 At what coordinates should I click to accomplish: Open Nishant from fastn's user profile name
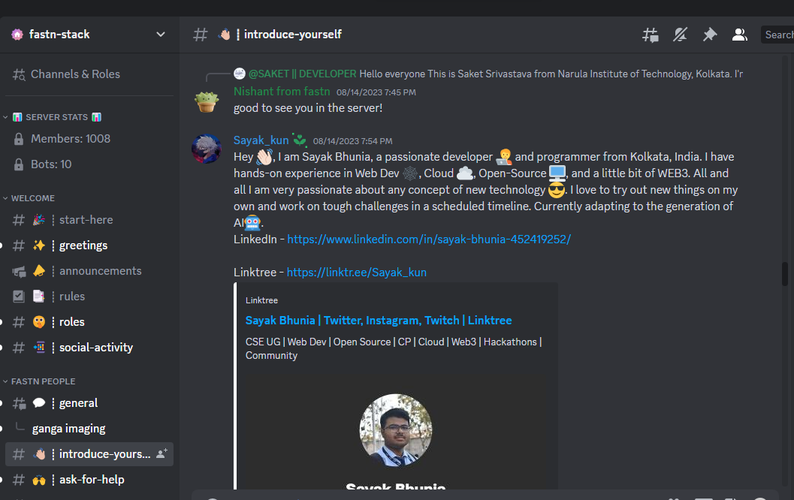(x=282, y=92)
